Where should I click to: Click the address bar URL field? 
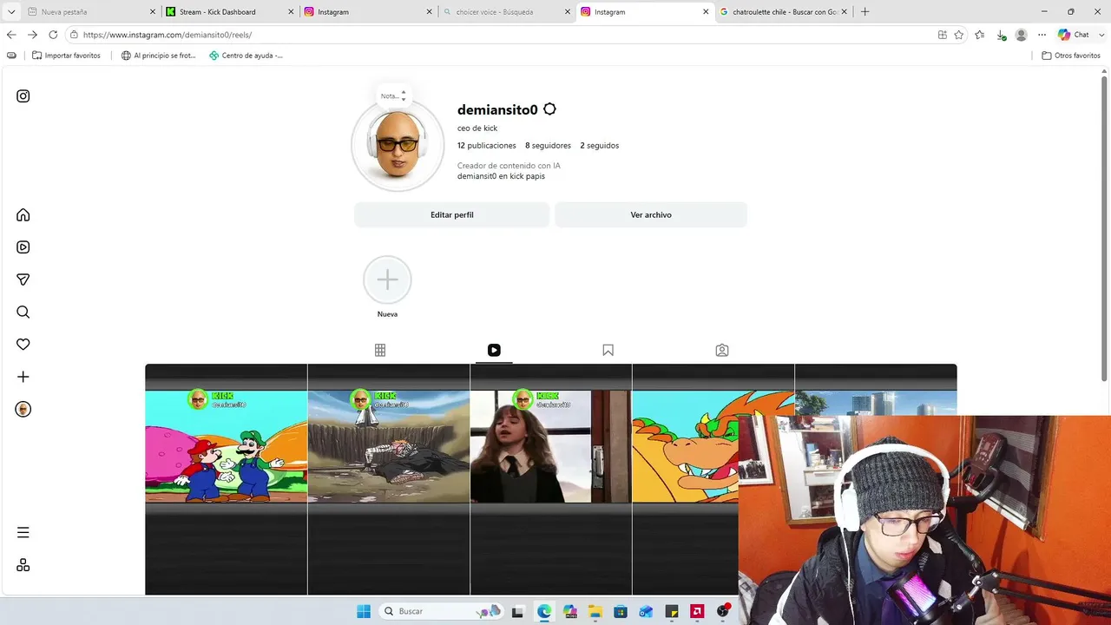coord(503,35)
